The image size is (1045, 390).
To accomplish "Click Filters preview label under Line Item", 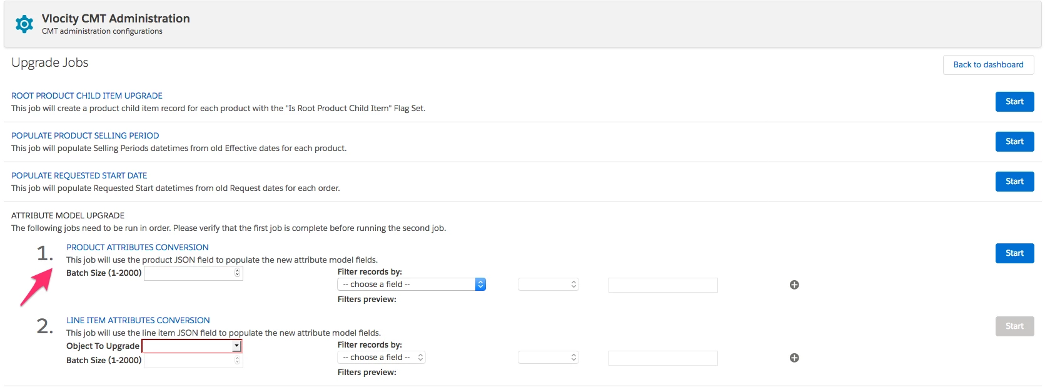I will pos(367,372).
